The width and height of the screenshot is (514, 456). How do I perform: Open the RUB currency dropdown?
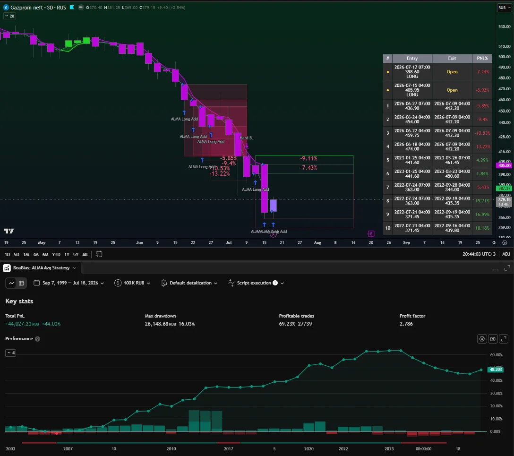504,8
